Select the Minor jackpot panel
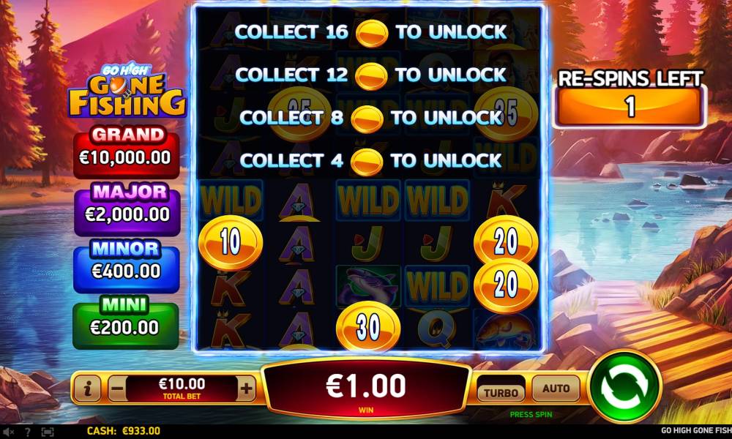Image resolution: width=732 pixels, height=439 pixels. tap(127, 266)
